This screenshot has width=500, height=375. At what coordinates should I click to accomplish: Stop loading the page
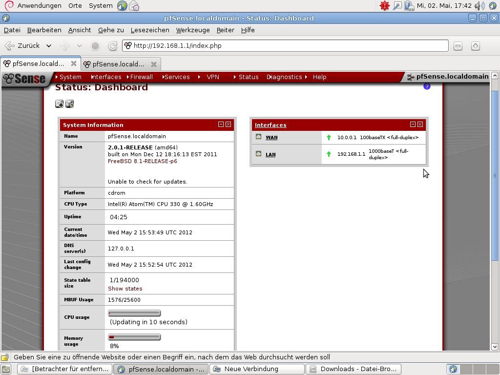(95, 46)
